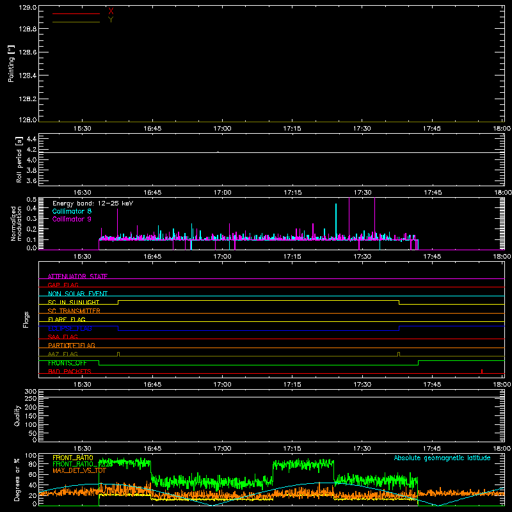Click the SAA_FLAG label

tap(63, 337)
